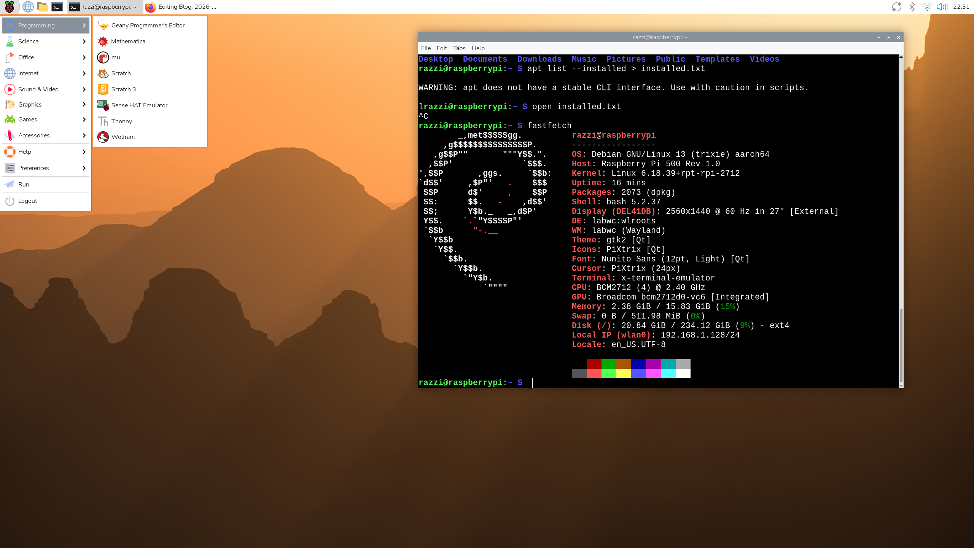Click the Science flask icon

10,41
